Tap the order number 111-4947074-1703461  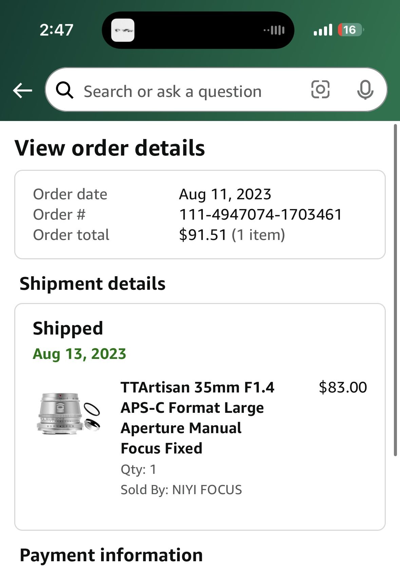coord(261,215)
